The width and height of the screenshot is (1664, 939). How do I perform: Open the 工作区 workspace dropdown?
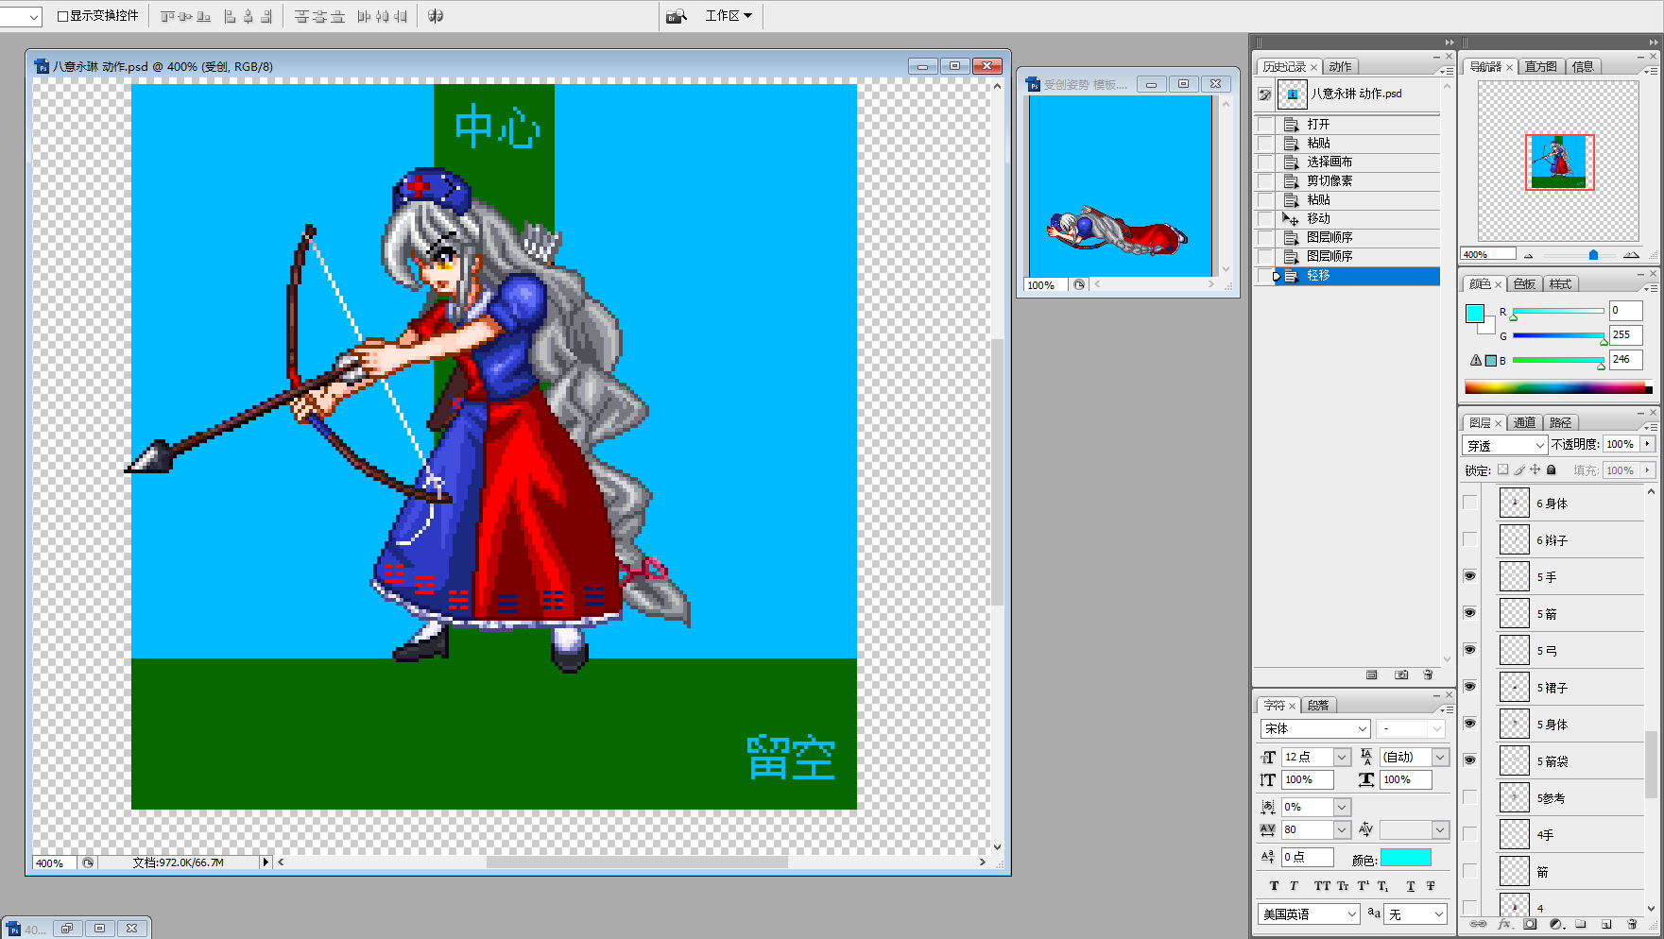click(x=729, y=16)
